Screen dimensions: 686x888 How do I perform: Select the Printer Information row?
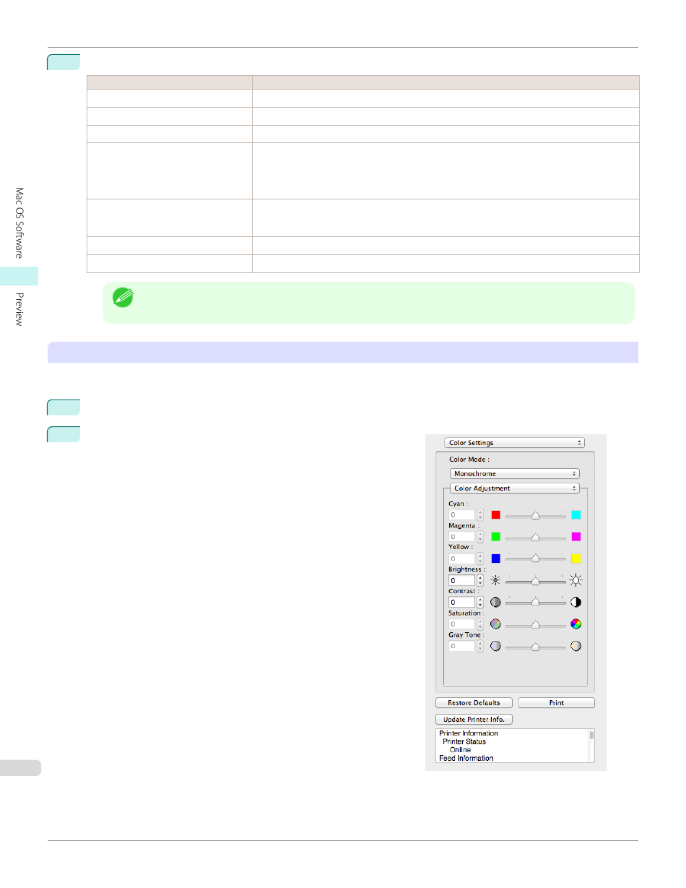point(469,733)
